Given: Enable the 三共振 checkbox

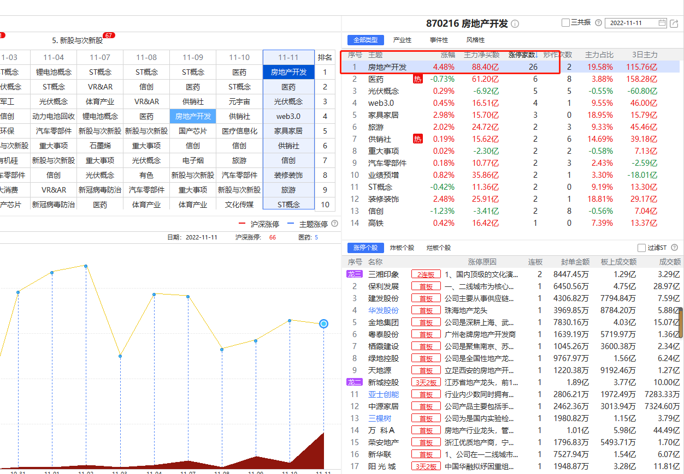Looking at the screenshot, I should click(x=565, y=23).
